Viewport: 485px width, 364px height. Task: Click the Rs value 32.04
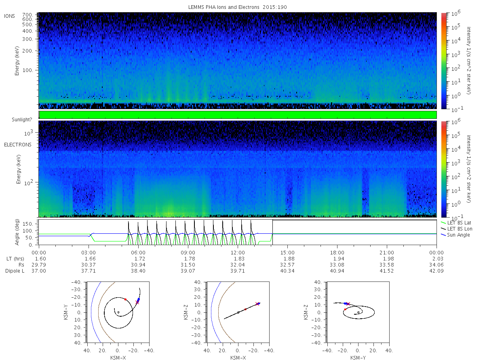[x=238, y=265]
